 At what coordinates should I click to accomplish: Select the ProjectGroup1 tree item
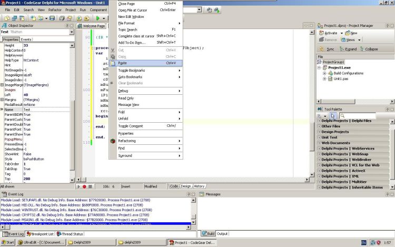tap(333, 62)
